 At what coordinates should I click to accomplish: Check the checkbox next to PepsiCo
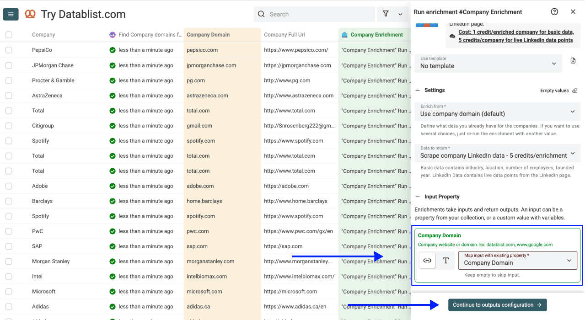[8, 50]
